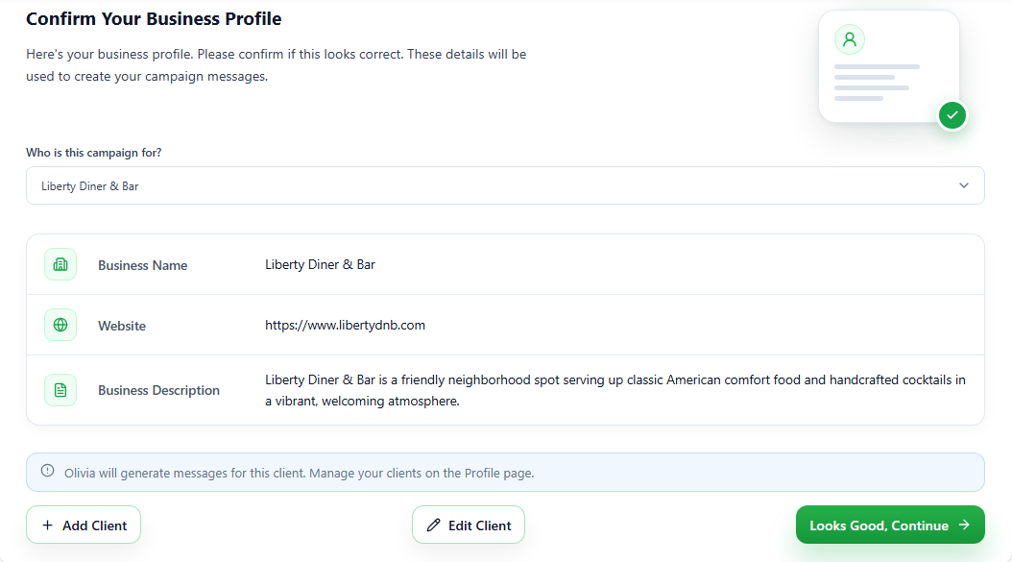Screen dimensions: 1012x562
Task: Click the profile card illustration
Action: [x=889, y=67]
